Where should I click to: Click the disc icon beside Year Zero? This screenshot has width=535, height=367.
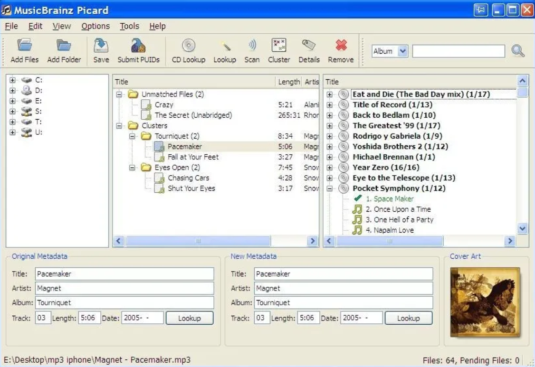344,168
